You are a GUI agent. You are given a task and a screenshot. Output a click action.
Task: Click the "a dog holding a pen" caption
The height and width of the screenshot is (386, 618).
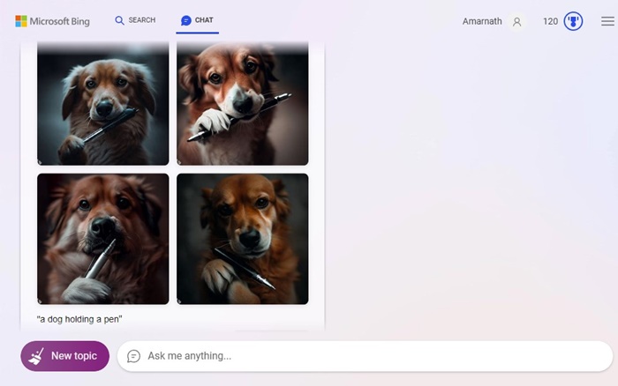79,319
